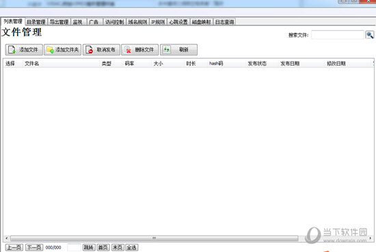Click the 添加文件 button

24,50
